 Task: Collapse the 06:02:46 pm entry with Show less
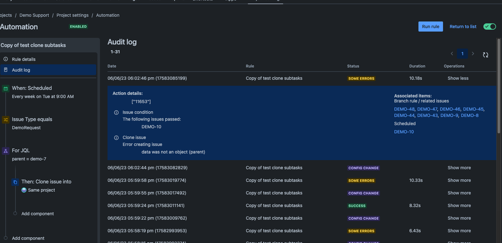(458, 78)
